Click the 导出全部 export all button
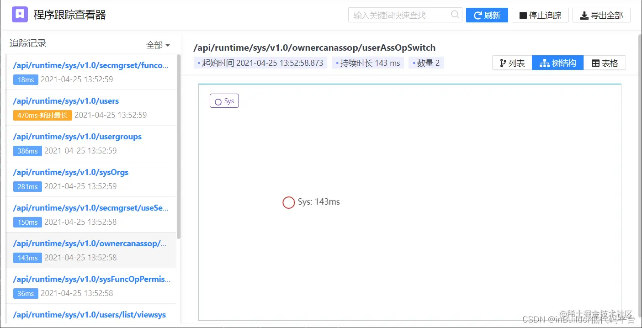Screen dimensions: 642x328 point(601,15)
